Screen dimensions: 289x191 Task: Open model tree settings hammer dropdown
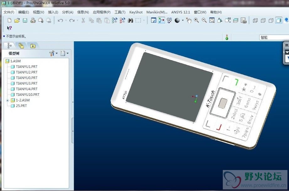pos(53,54)
